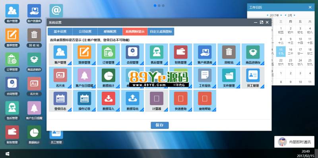The height and width of the screenshot is (158, 318).
Task: Toggle the 快递查询 tile in settings dialog
Action: point(180,101)
